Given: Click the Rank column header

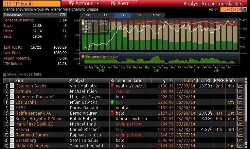Looking at the screenshot, I should (x=231, y=80).
